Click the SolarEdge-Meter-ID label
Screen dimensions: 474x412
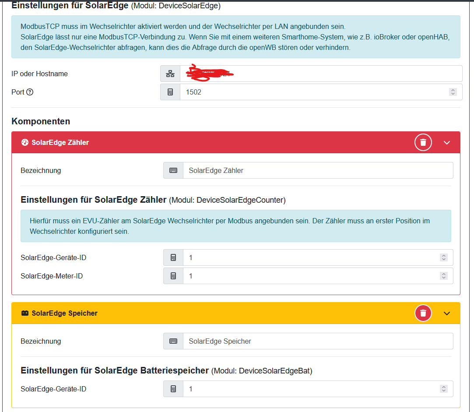pos(52,276)
